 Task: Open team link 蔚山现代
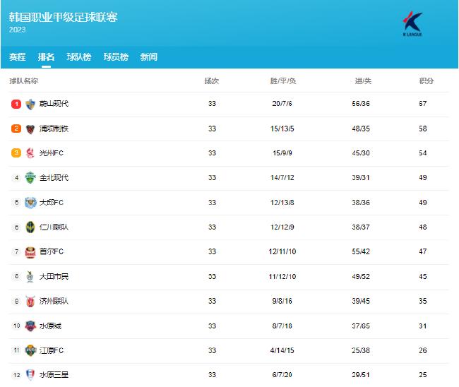pos(54,104)
